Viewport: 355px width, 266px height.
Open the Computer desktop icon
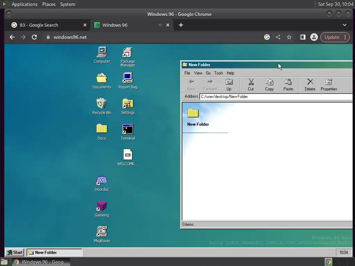click(x=102, y=55)
